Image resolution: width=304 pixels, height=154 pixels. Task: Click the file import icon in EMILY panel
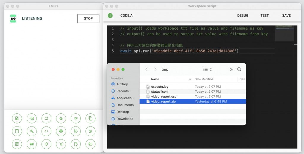tap(17, 118)
